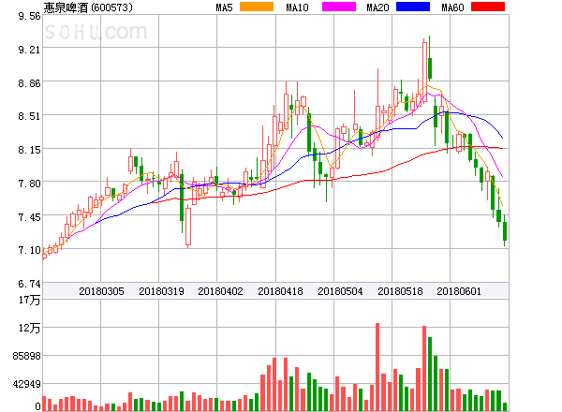This screenshot has width=562, height=412.
Task: Click the stock title 惠泉啤酒 (600573)
Action: [x=88, y=7]
